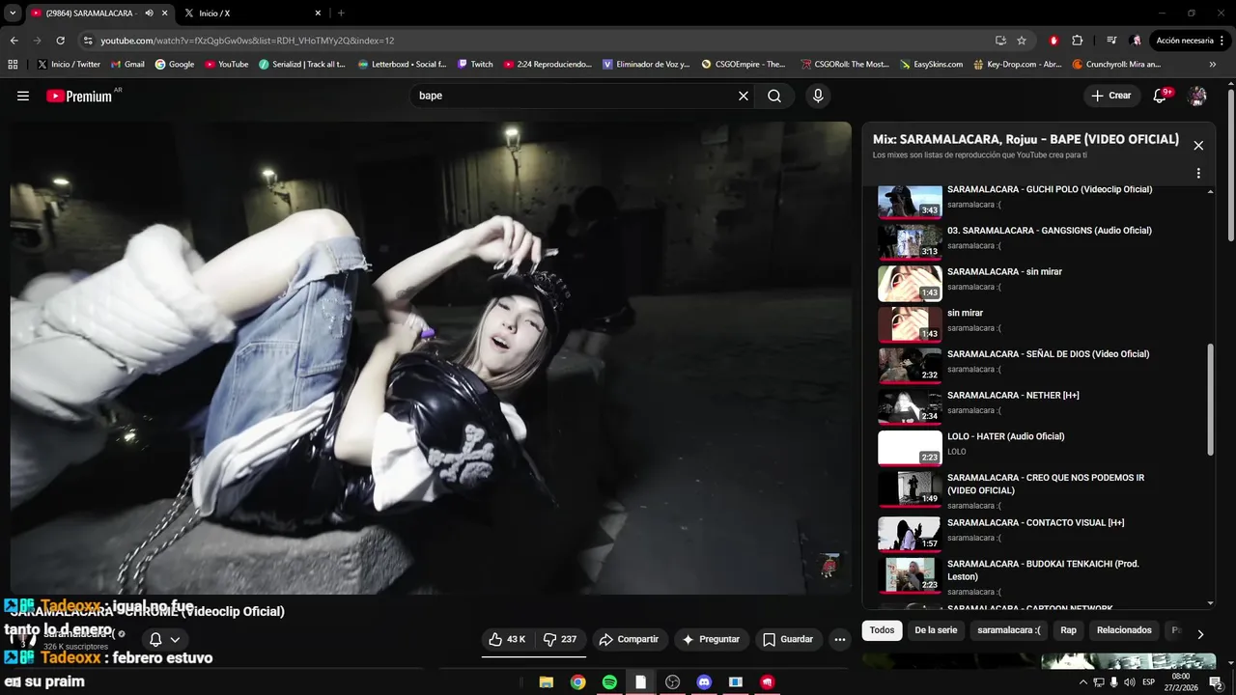
Task: Open the Twitch bookmark
Action: tap(474, 65)
